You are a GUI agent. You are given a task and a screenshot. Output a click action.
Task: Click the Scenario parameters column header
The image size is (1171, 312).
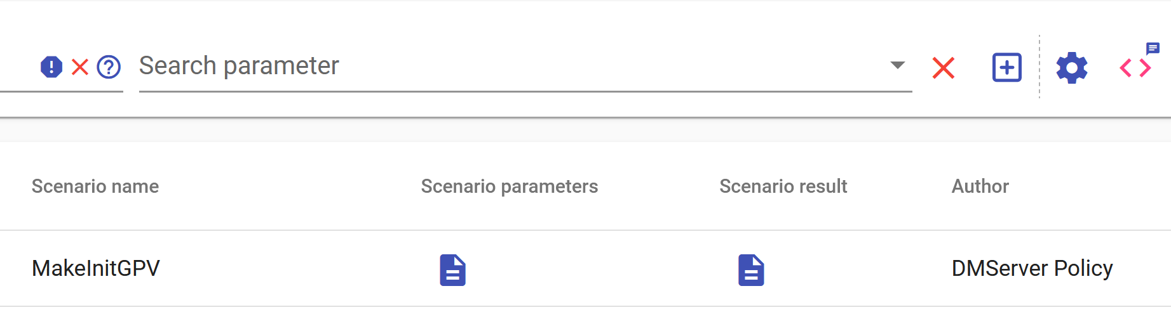pos(509,186)
